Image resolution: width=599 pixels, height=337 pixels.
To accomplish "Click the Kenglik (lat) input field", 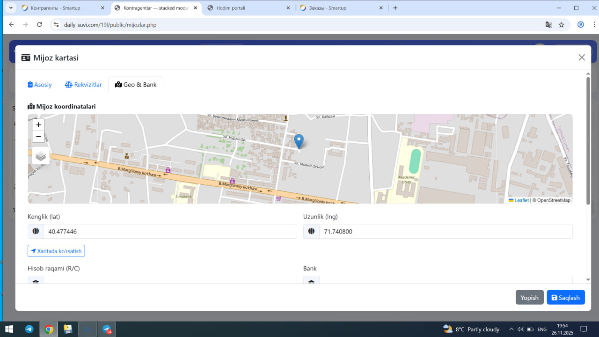I will (x=170, y=231).
